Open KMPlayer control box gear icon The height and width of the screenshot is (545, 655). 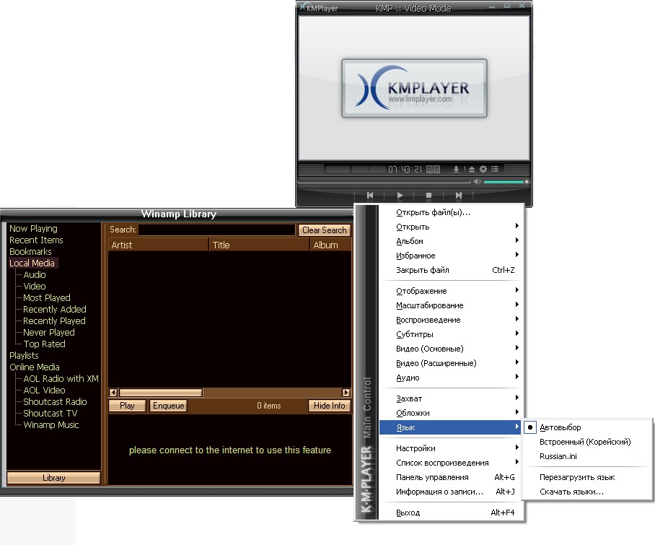483,169
